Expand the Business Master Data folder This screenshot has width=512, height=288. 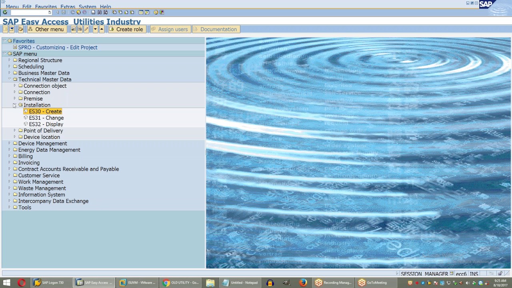pos(10,73)
